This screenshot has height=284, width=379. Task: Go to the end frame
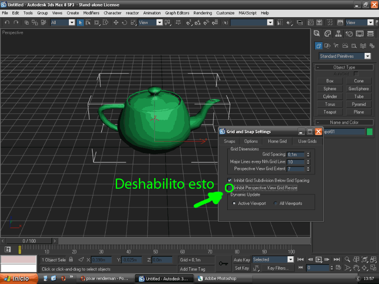tap(337, 259)
